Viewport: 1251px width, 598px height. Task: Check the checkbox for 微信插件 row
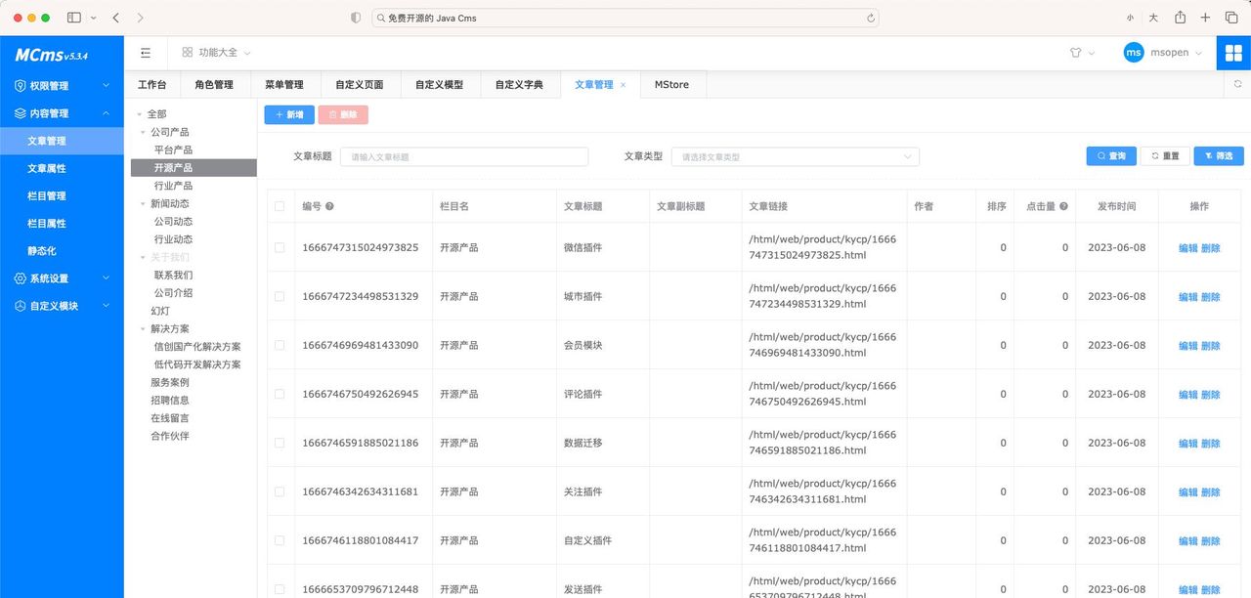[280, 247]
